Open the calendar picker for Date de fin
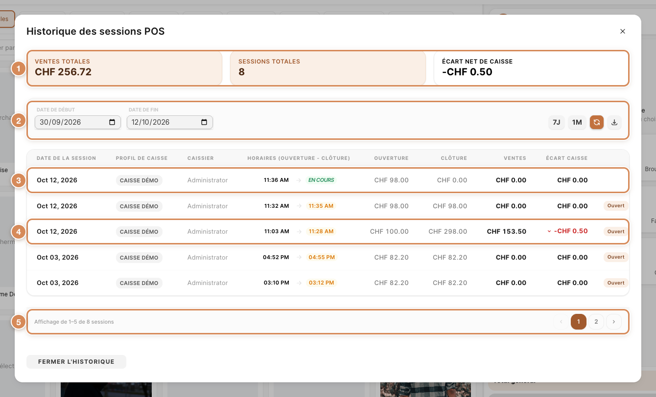Image resolution: width=656 pixels, height=397 pixels. pyautogui.click(x=204, y=122)
